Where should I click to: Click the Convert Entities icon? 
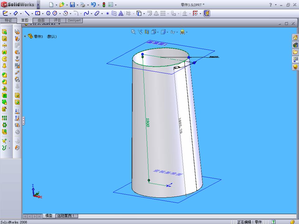(x=139, y=13)
